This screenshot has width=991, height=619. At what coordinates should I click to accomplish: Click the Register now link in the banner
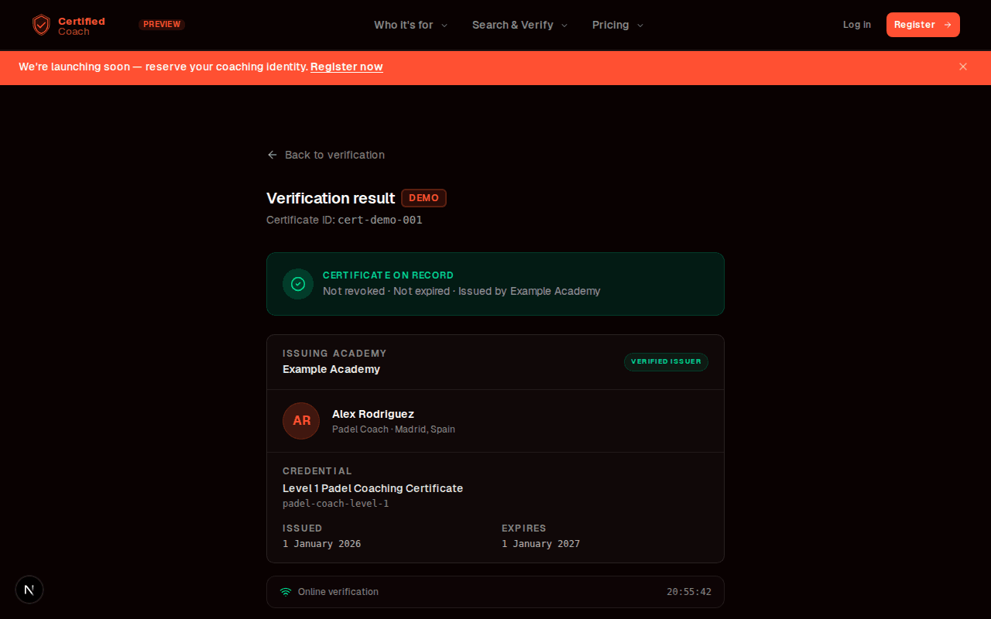[346, 67]
